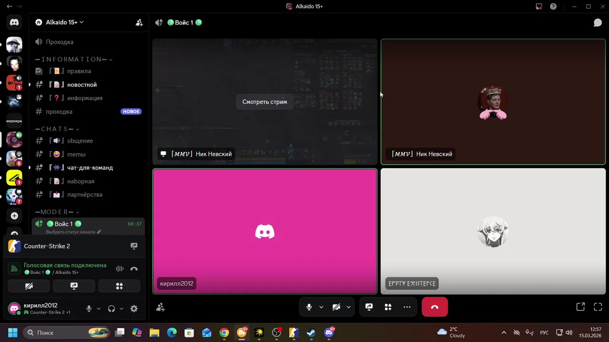Open inbox icon in title bar
This screenshot has width=609, height=342.
pyautogui.click(x=539, y=7)
